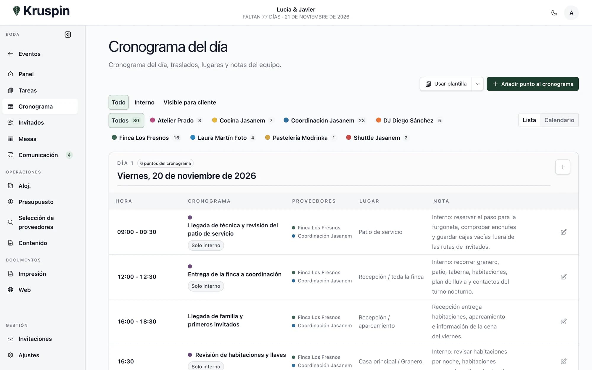
Task: Open Presupuesto section
Action: tap(40, 202)
